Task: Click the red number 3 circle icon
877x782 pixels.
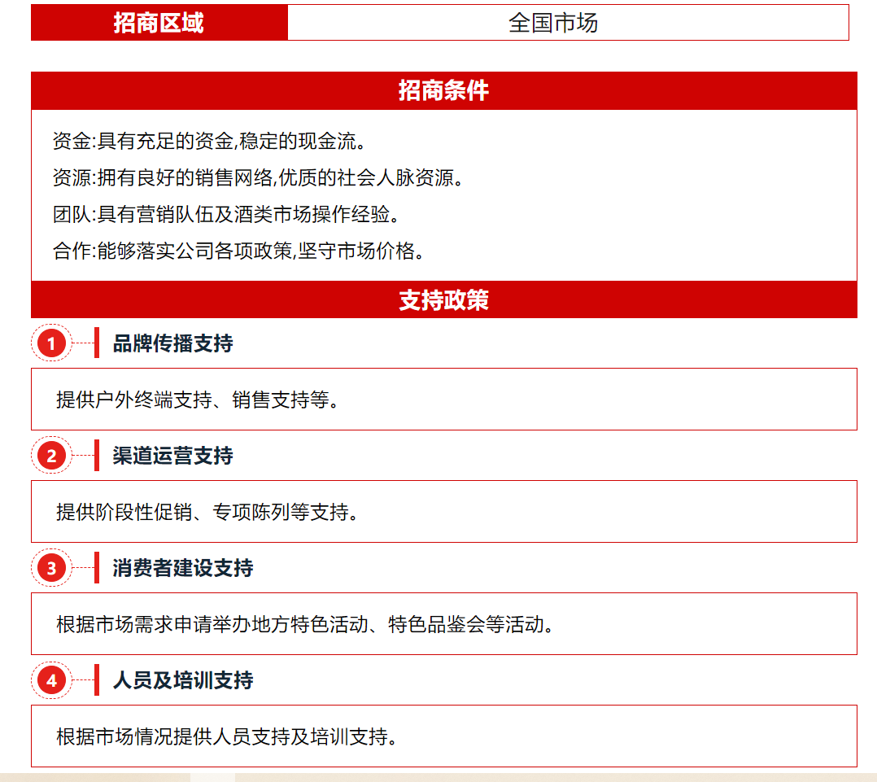Action: click(51, 568)
